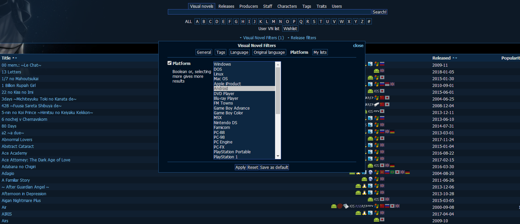Go to the Traits tab
Viewport: 520px width, 224px height.
tap(322, 6)
